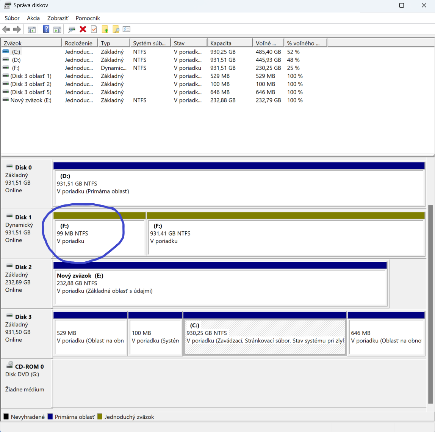Click the Disk 1 Dynamický header panel
Image resolution: width=435 pixels, height=432 pixels.
click(x=27, y=234)
